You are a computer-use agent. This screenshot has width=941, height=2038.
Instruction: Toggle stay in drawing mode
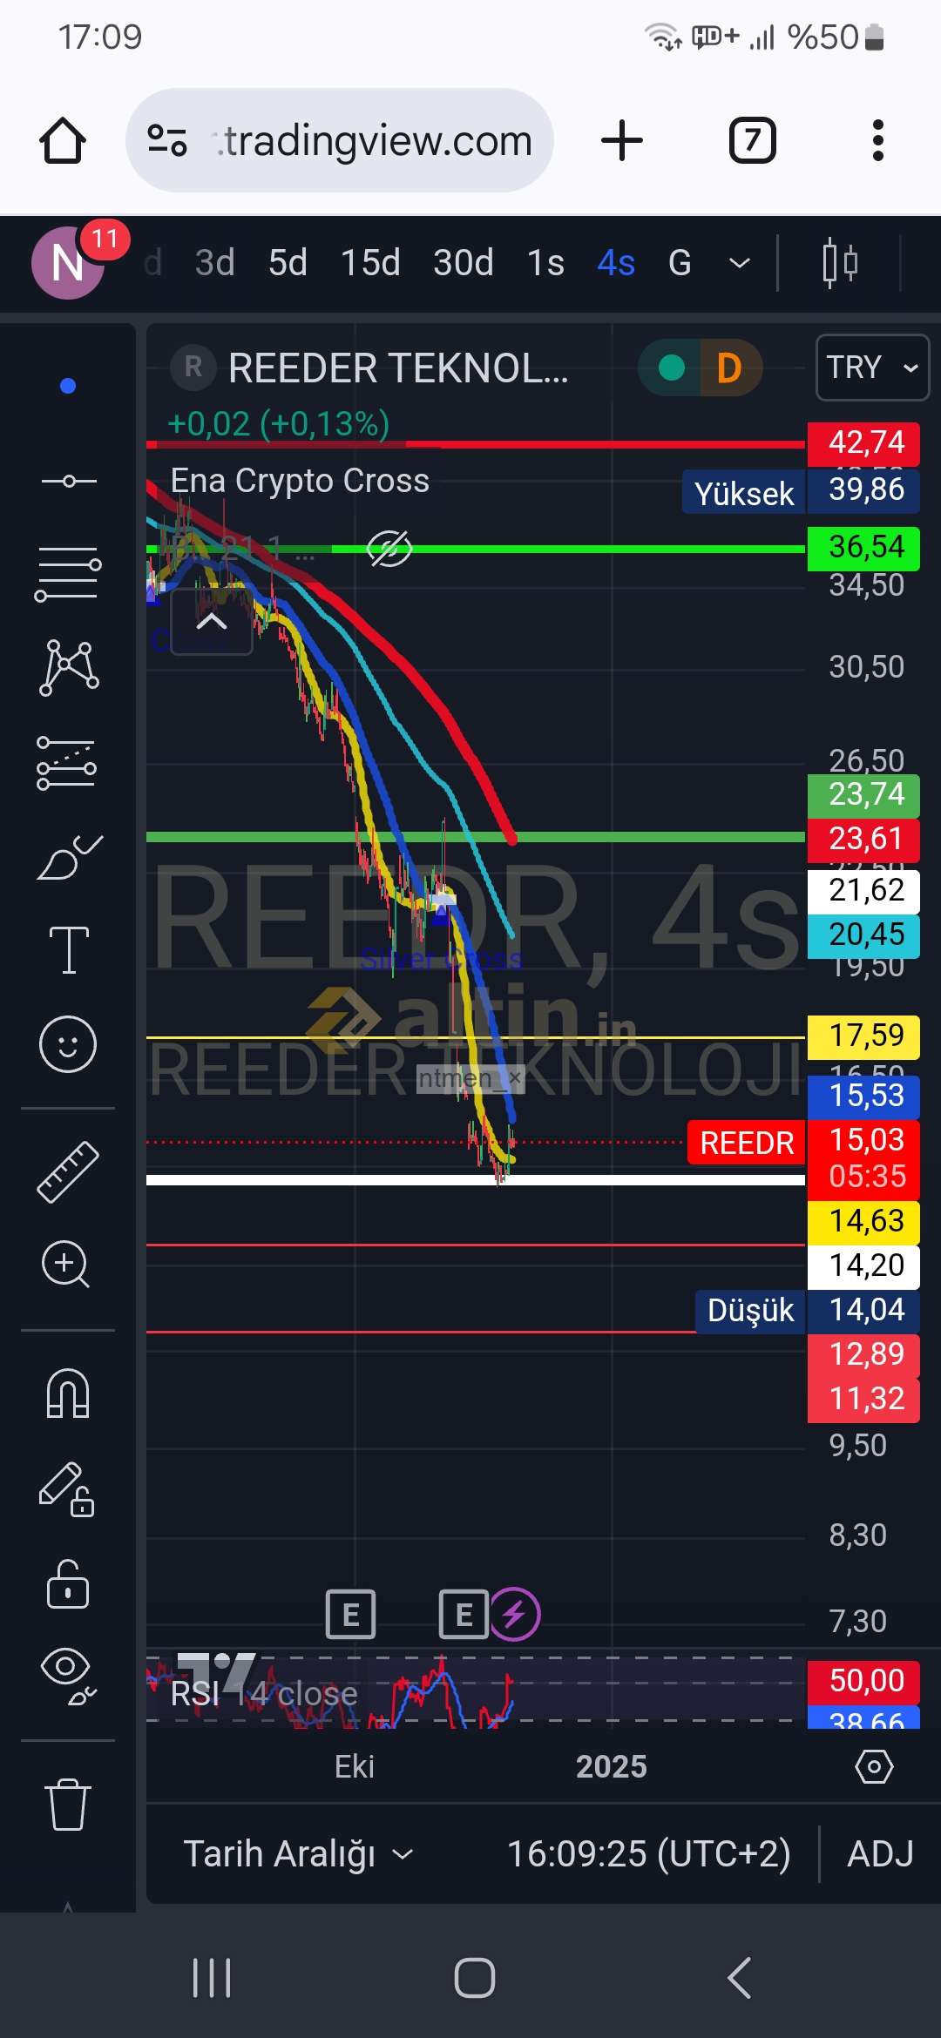[x=68, y=1489]
